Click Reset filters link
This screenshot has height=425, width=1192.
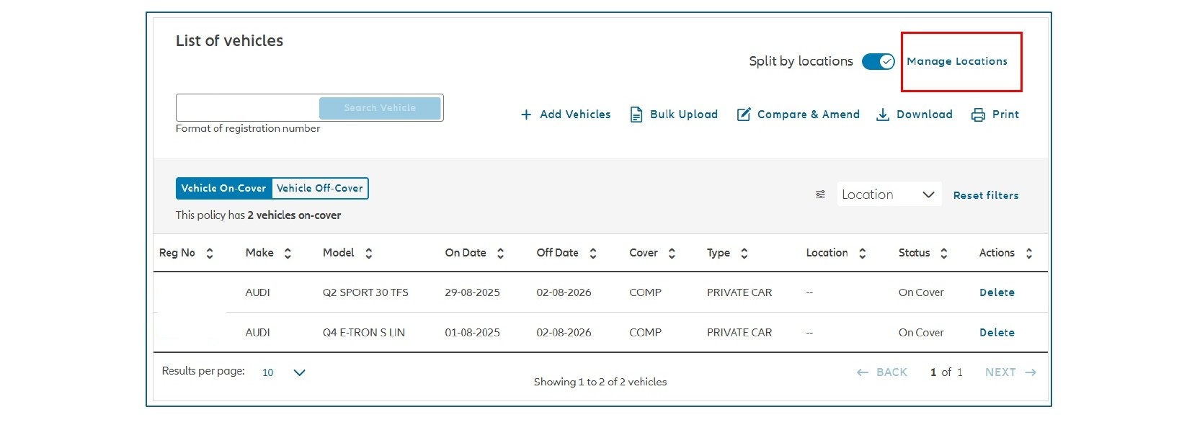pyautogui.click(x=986, y=195)
